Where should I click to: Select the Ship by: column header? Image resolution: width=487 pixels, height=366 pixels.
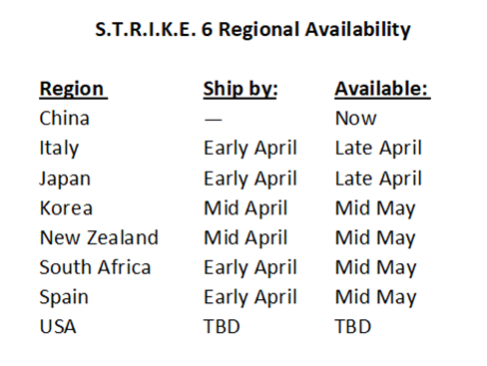pos(241,89)
